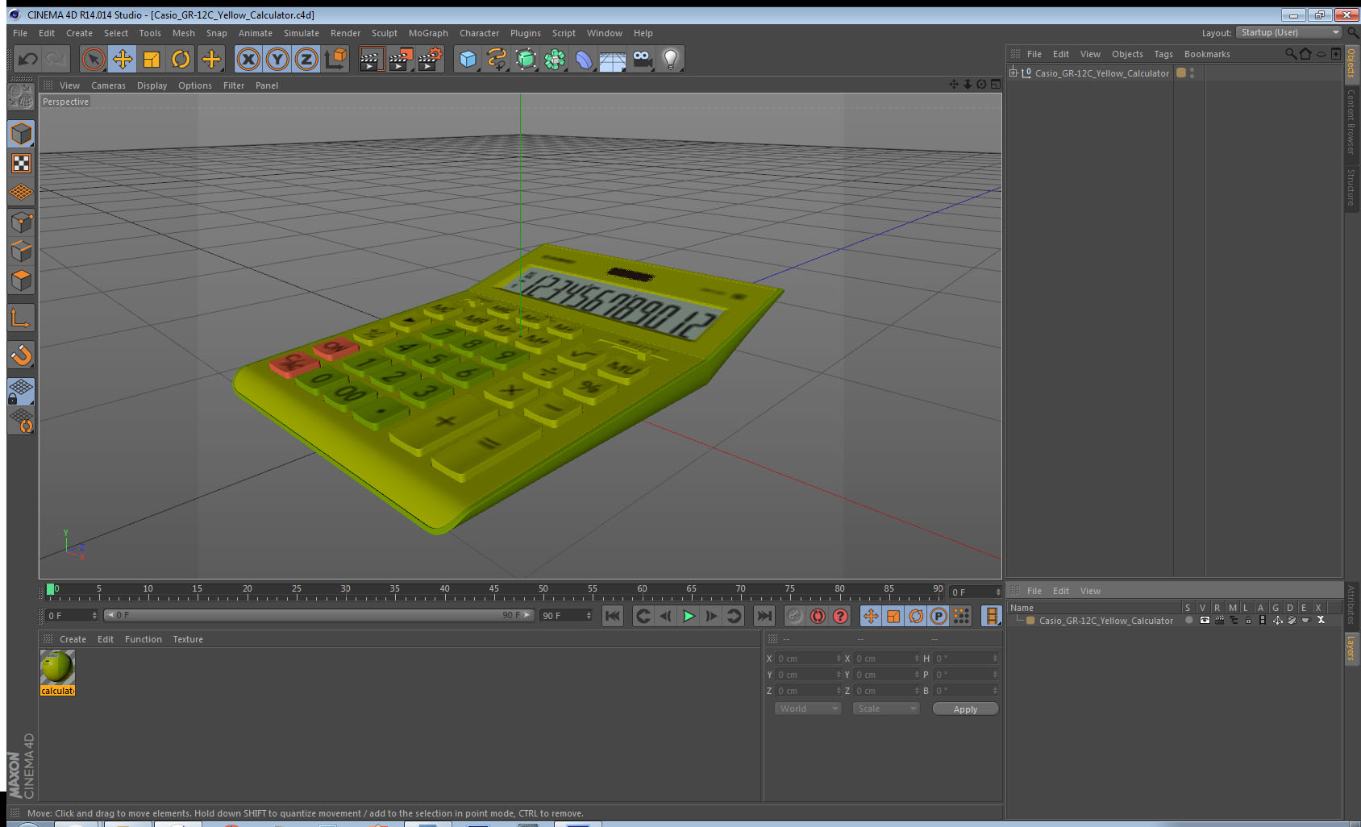This screenshot has width=1361, height=827.
Task: Activate the Scale tool in top toolbar
Action: point(152,59)
